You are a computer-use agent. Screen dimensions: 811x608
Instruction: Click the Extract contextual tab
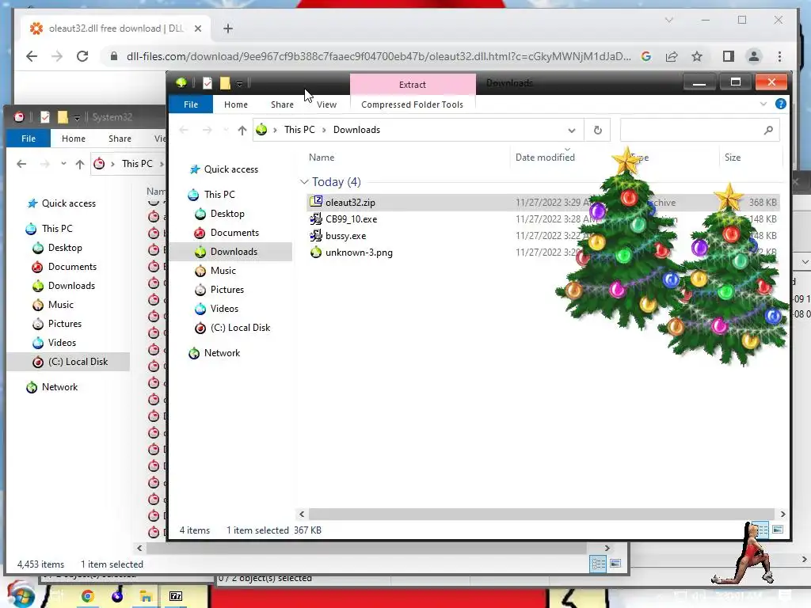(x=412, y=84)
